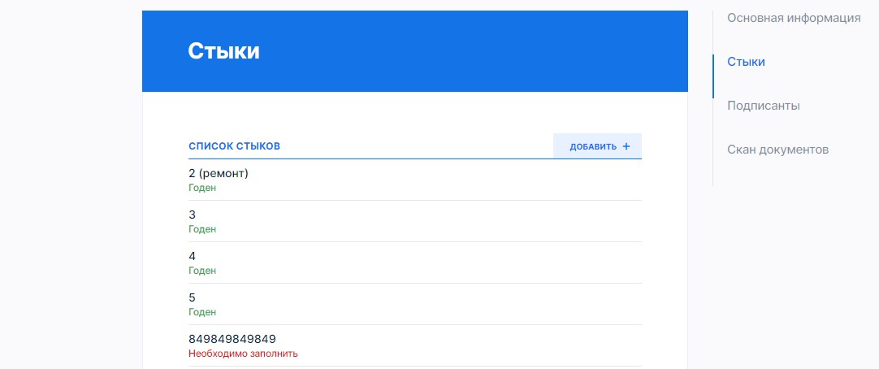
Task: Open the Подписанты section
Action: tap(764, 106)
